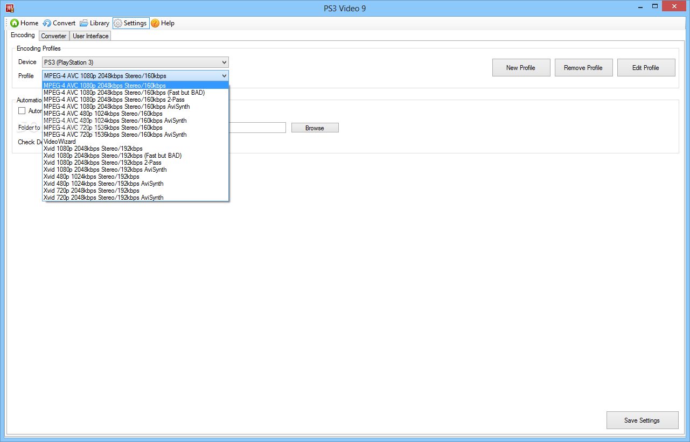Click the Remove Profile button
The image size is (690, 442).
coord(583,68)
